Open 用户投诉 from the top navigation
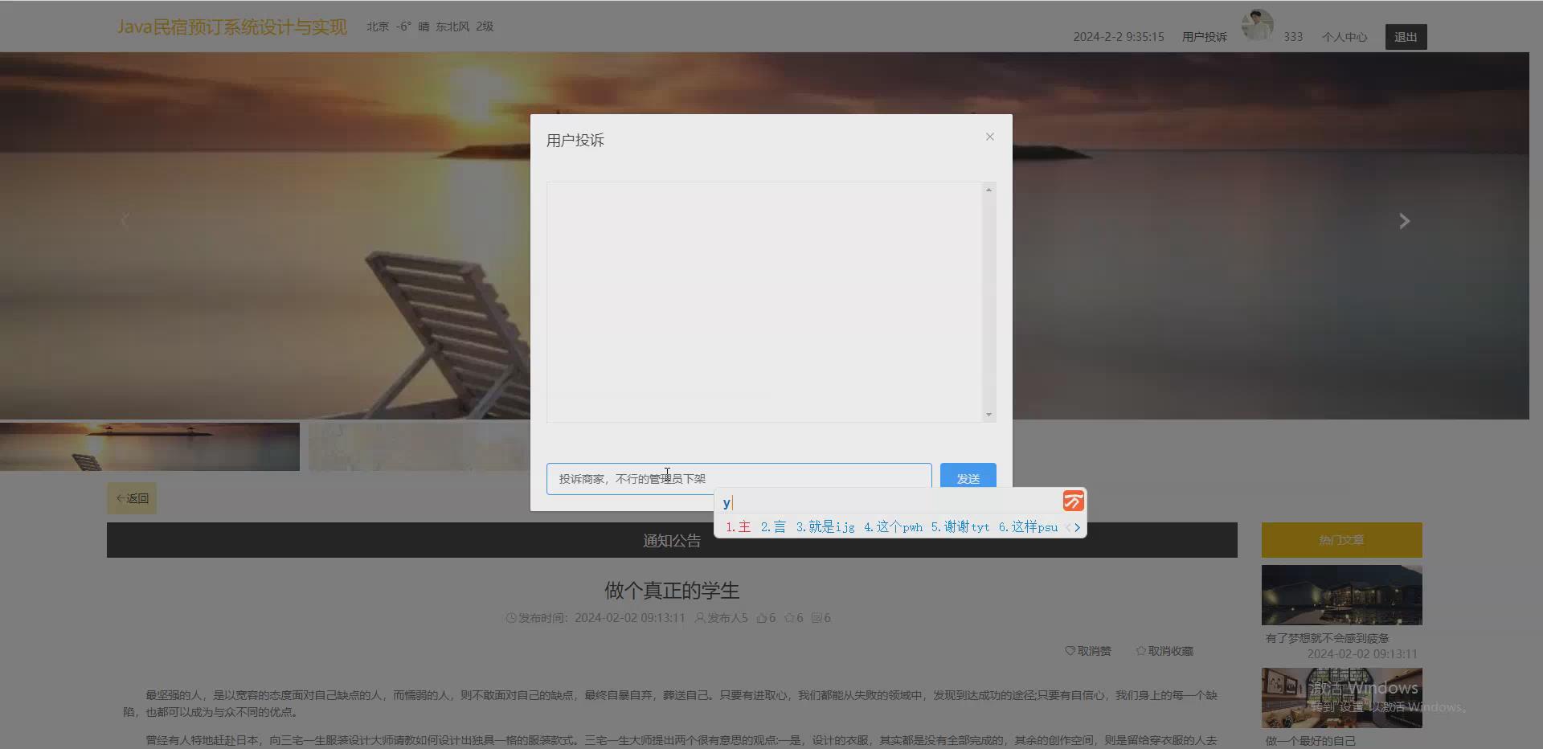 coord(1203,36)
